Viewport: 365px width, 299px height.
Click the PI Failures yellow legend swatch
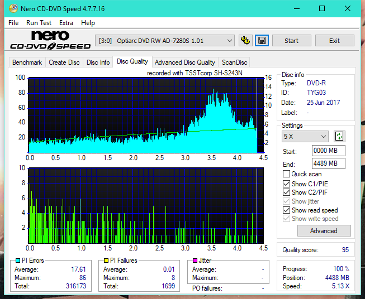106,261
